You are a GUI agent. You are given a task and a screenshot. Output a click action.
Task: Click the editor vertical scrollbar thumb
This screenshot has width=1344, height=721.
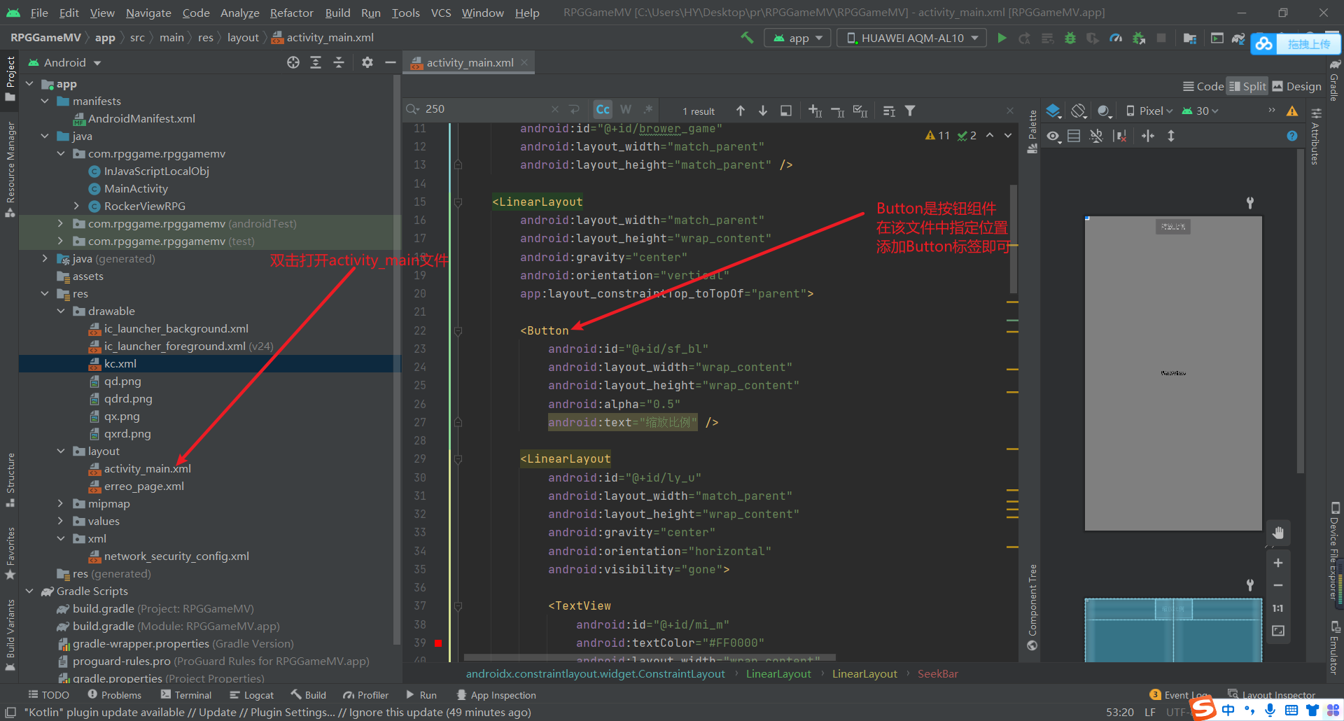[1014, 239]
